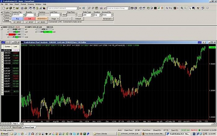Image resolution: width=217 pixels, height=136 pixels.
Task: Switch to the StockTrade workspace tab
Action: tap(17, 127)
